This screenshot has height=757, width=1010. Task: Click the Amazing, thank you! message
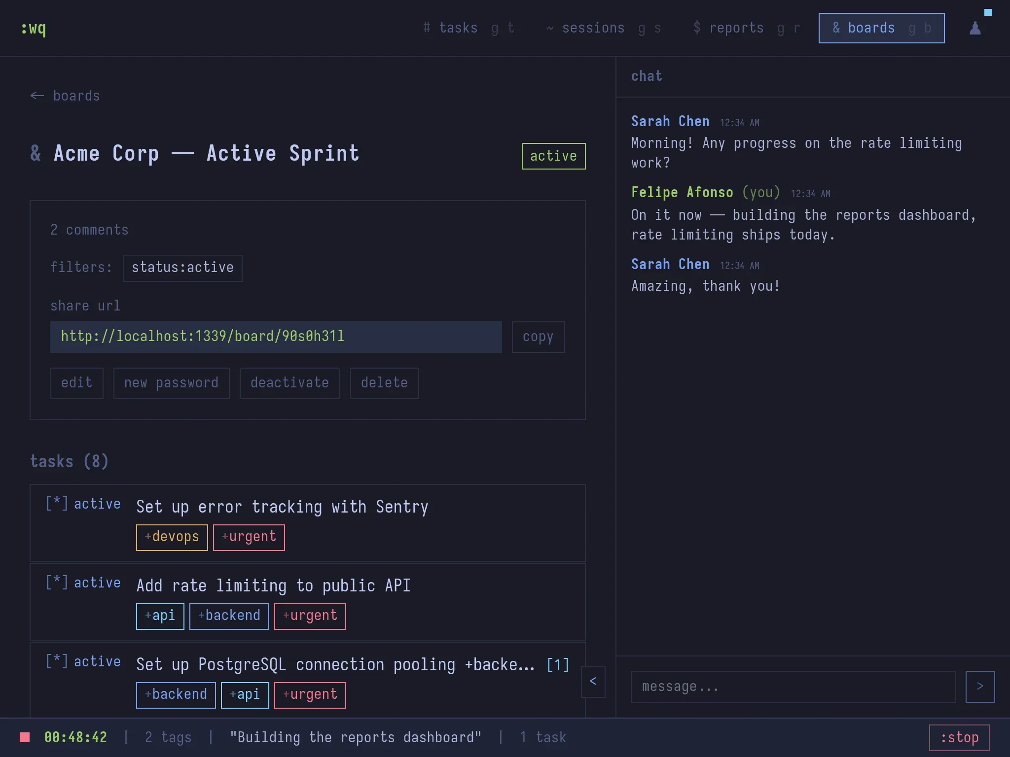point(705,286)
